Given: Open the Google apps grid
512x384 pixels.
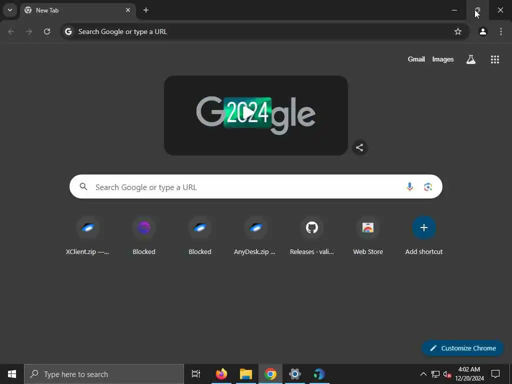Looking at the screenshot, I should 494,59.
